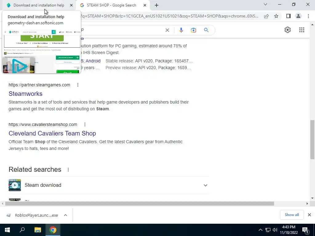Click the https://partner.steamgames.com URL text
The width and height of the screenshot is (315, 236).
[x=39, y=85]
